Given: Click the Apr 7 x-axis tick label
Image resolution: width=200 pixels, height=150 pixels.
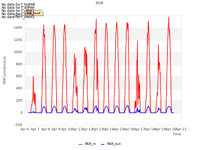Looking at the screenshot, I should (x=35, y=129).
